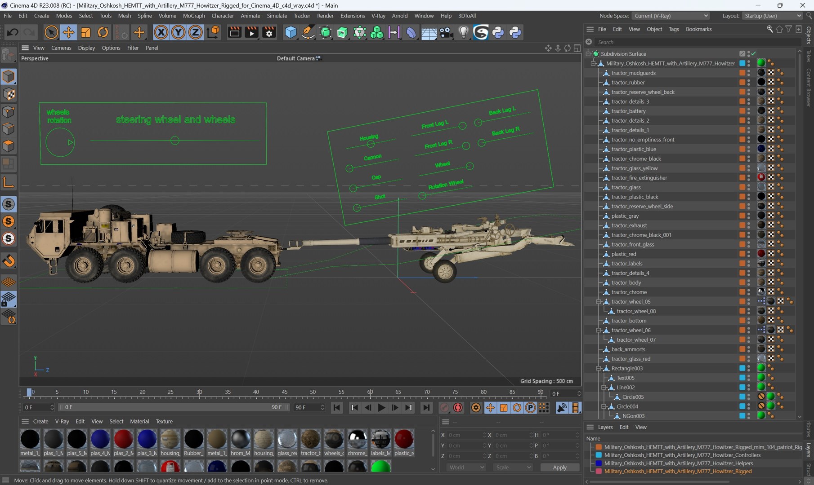This screenshot has height=485, width=814.
Task: Switch to Model mode
Action: click(9, 76)
